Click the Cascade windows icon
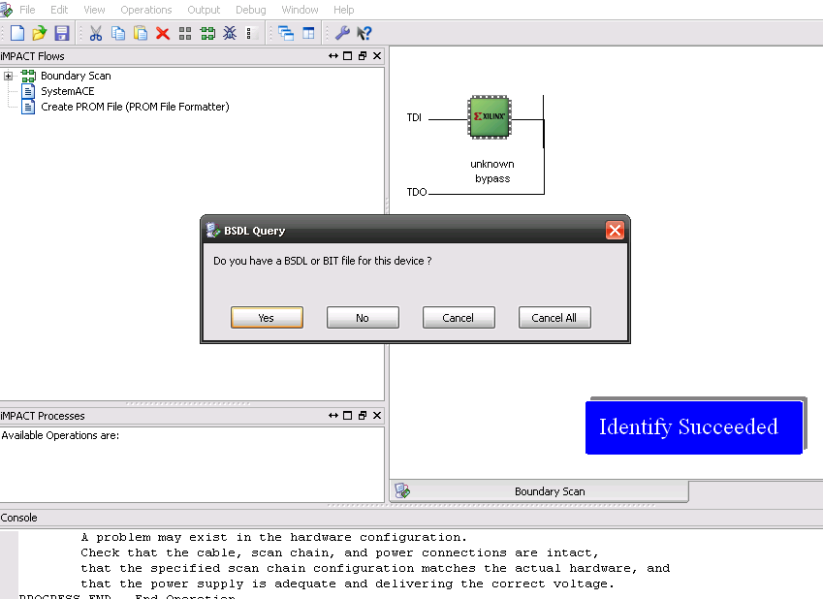 point(286,33)
